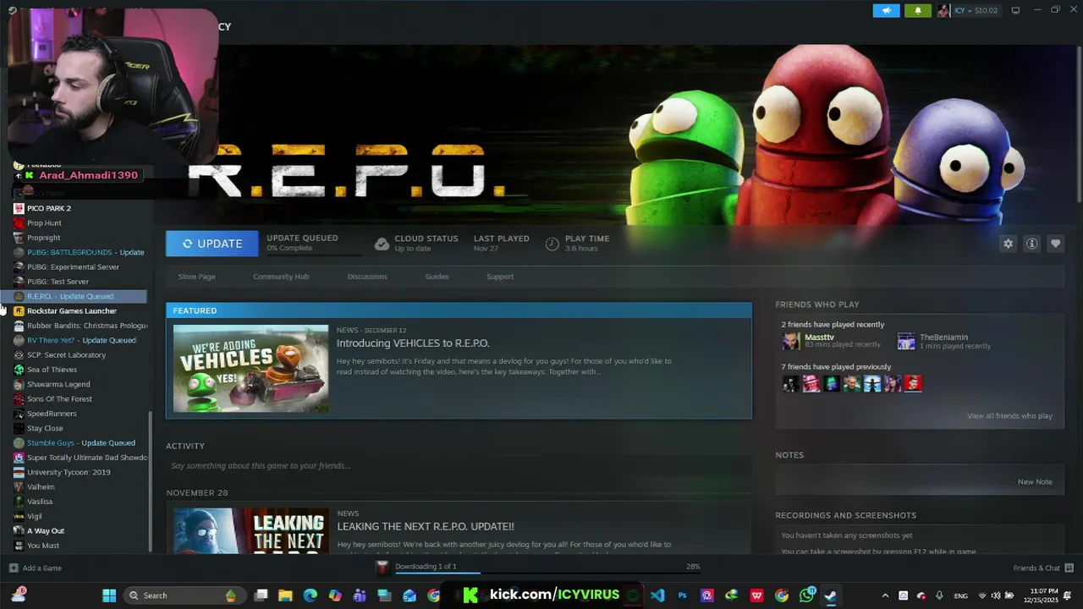Screen dimensions: 1083x609
Task: Open Visual Studio Code taskbar icon
Action: pyautogui.click(x=657, y=595)
